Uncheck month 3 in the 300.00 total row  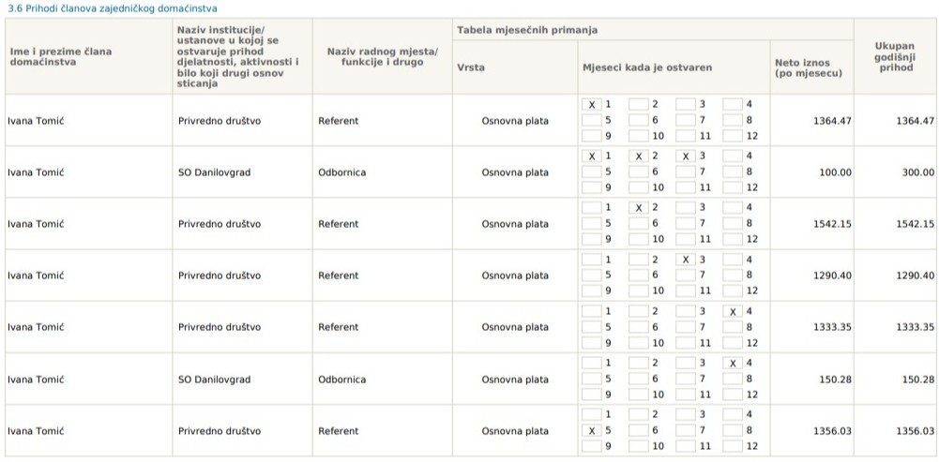click(686, 156)
